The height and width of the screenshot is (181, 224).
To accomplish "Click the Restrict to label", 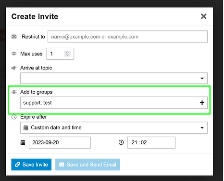I will pyautogui.click(x=33, y=37).
